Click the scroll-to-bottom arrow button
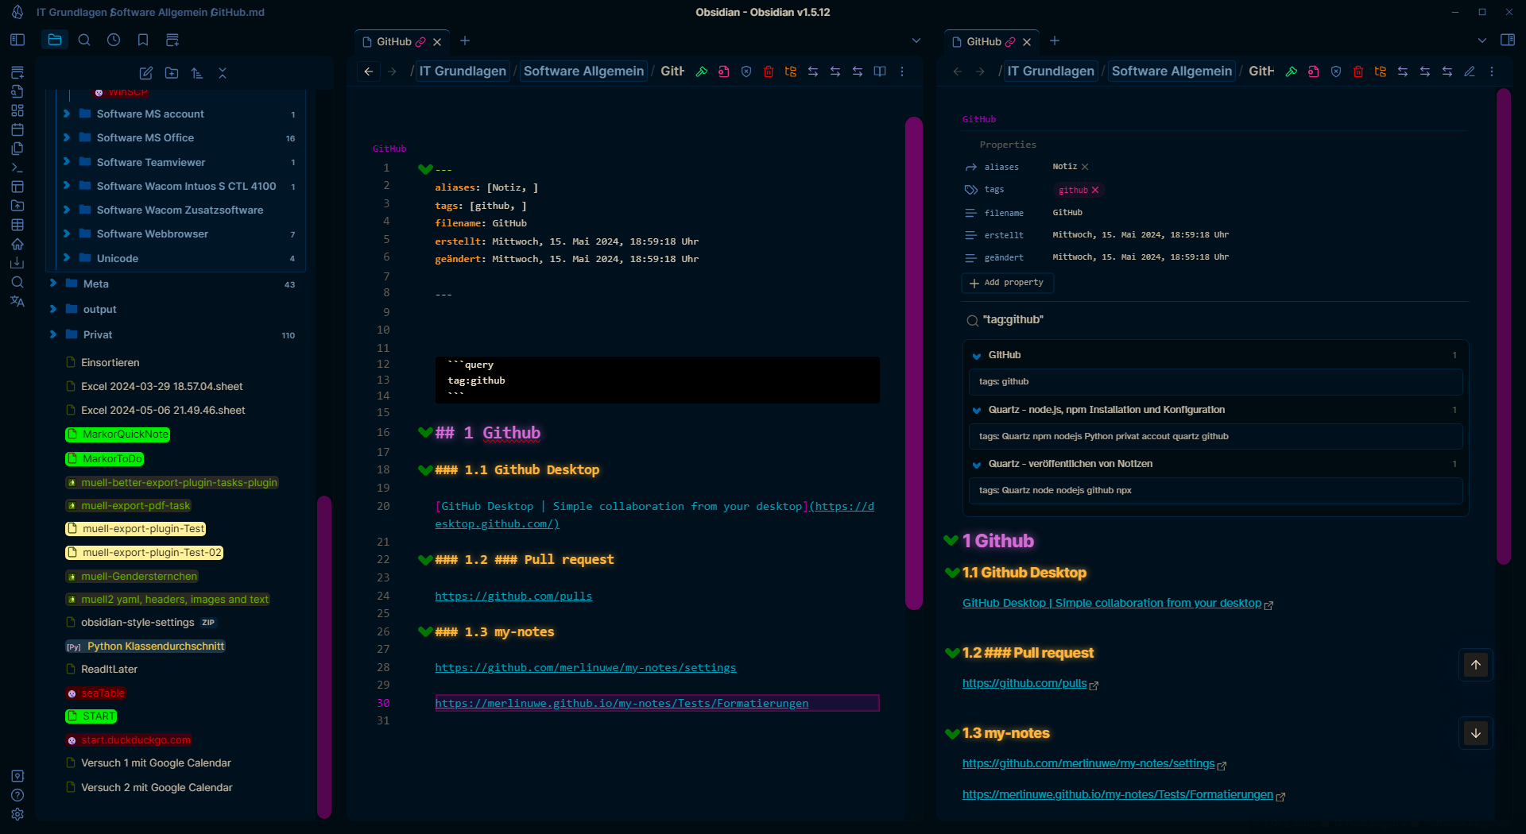Viewport: 1526px width, 834px height. [1476, 733]
